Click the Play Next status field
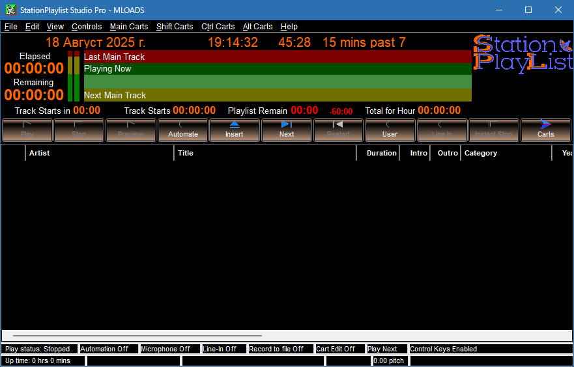 tap(387, 349)
